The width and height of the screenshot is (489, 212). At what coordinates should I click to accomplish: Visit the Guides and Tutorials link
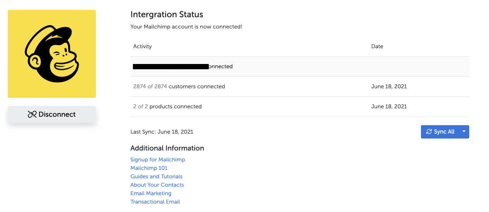pos(156,176)
